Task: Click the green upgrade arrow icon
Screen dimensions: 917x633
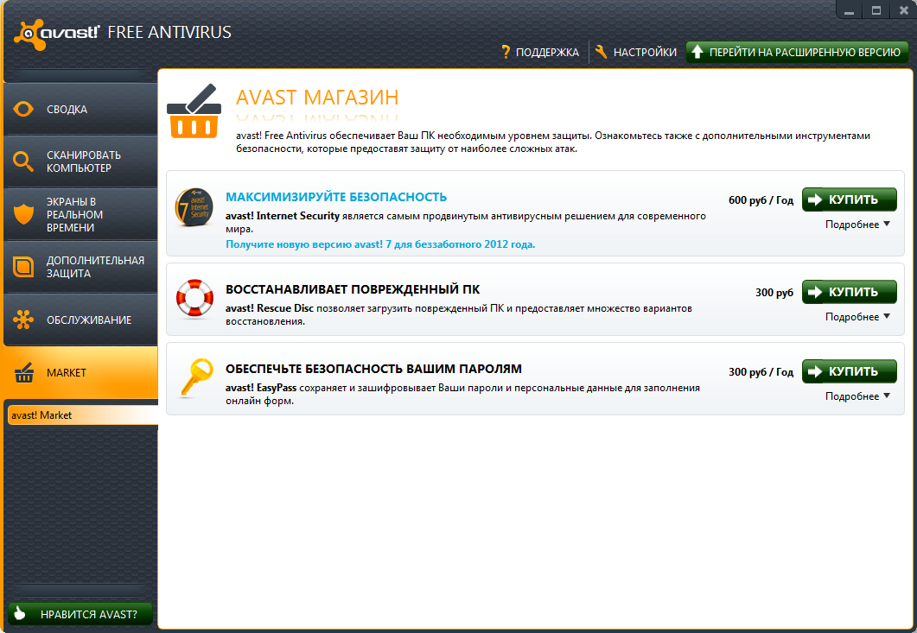Action: click(x=697, y=52)
